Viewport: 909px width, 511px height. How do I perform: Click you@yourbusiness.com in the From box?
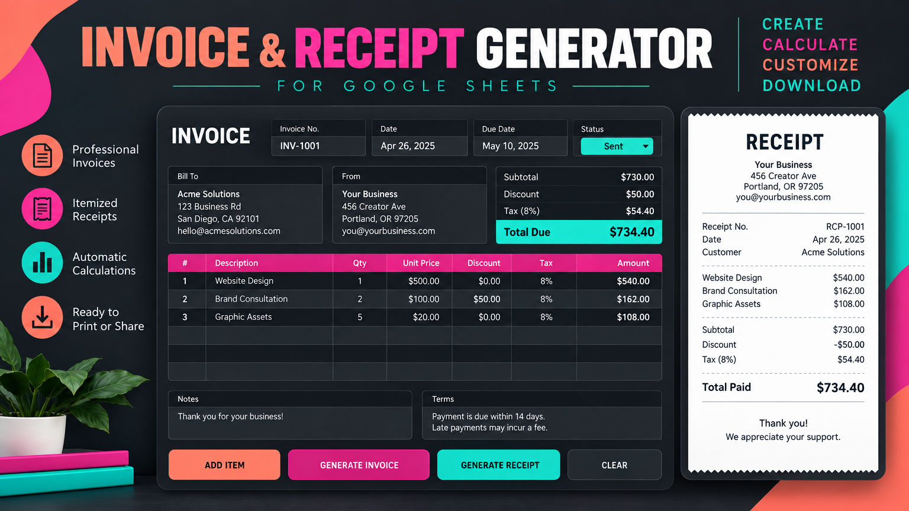(388, 231)
